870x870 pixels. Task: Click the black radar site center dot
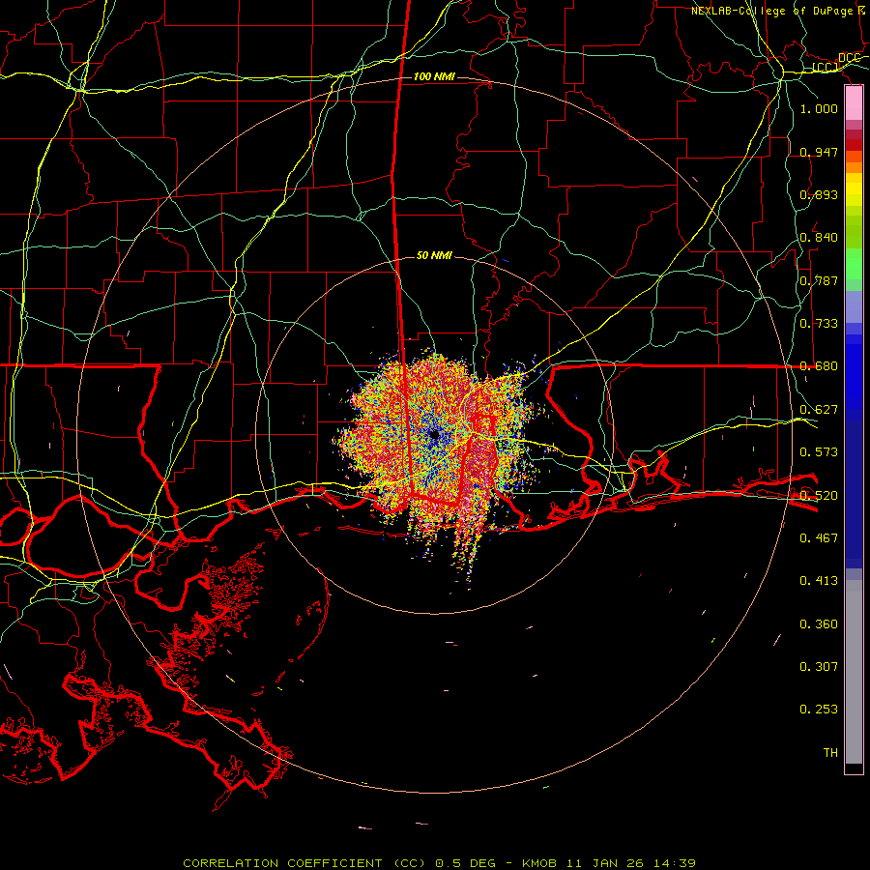coord(434,434)
